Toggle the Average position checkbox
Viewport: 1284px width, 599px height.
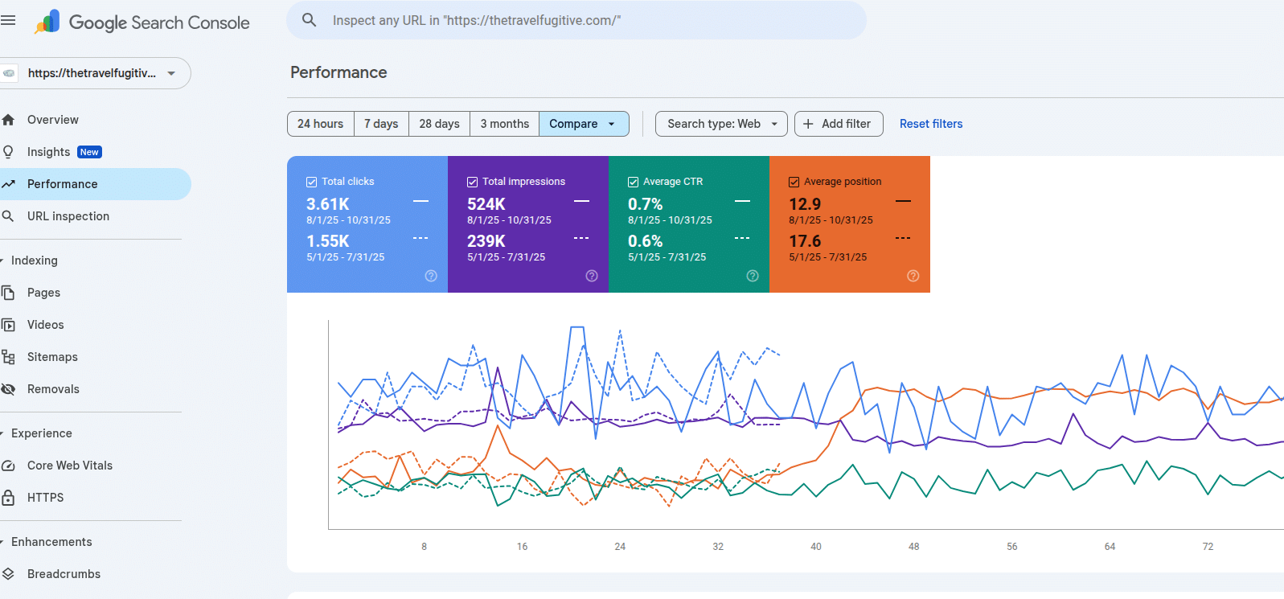(x=794, y=182)
